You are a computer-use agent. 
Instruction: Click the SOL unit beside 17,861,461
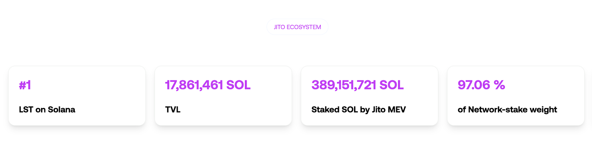click(x=238, y=85)
